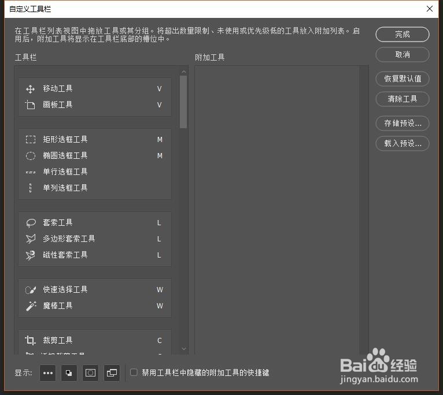Select the Polygonal Lasso icon (多边形套索工具)
The width and height of the screenshot is (443, 395).
(x=31, y=239)
